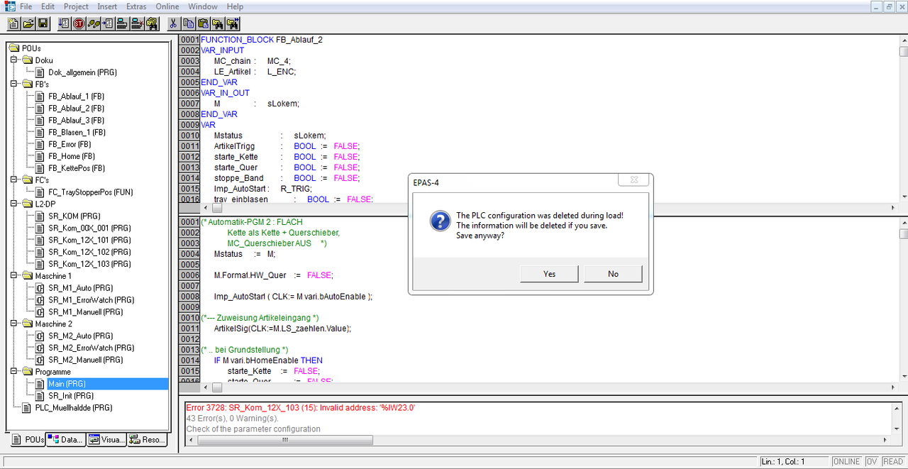The width and height of the screenshot is (908, 469).
Task: Click the SR_M1_Auto program icon
Action: tap(40, 288)
